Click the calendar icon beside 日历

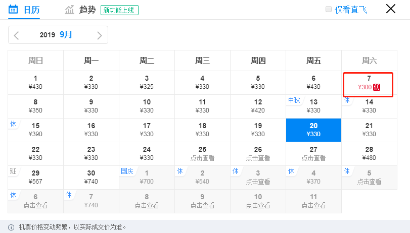click(14, 9)
